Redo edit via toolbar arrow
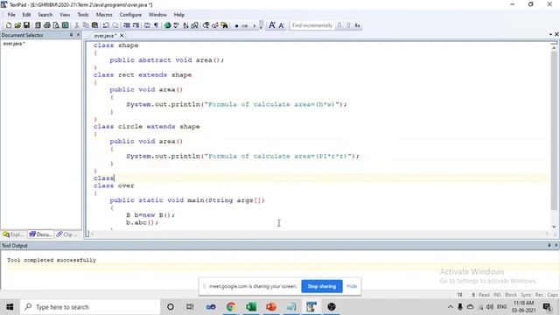560x315 pixels. [115, 25]
